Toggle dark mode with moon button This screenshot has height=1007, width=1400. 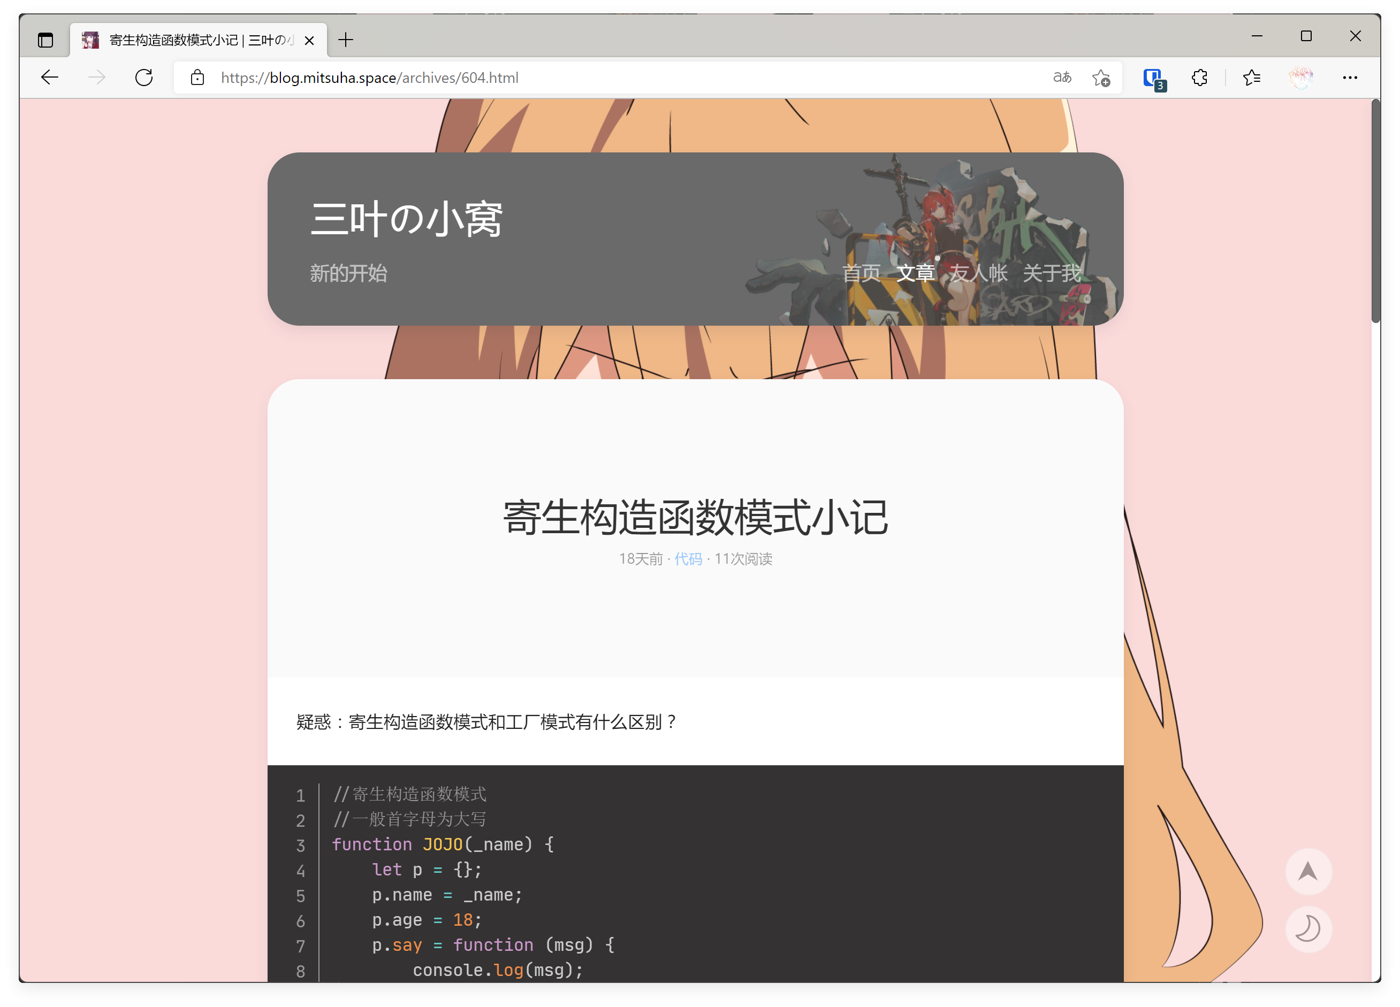(x=1308, y=929)
